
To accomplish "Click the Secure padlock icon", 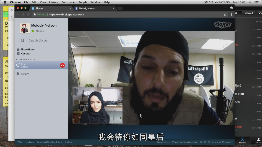I will tap(34, 14).
